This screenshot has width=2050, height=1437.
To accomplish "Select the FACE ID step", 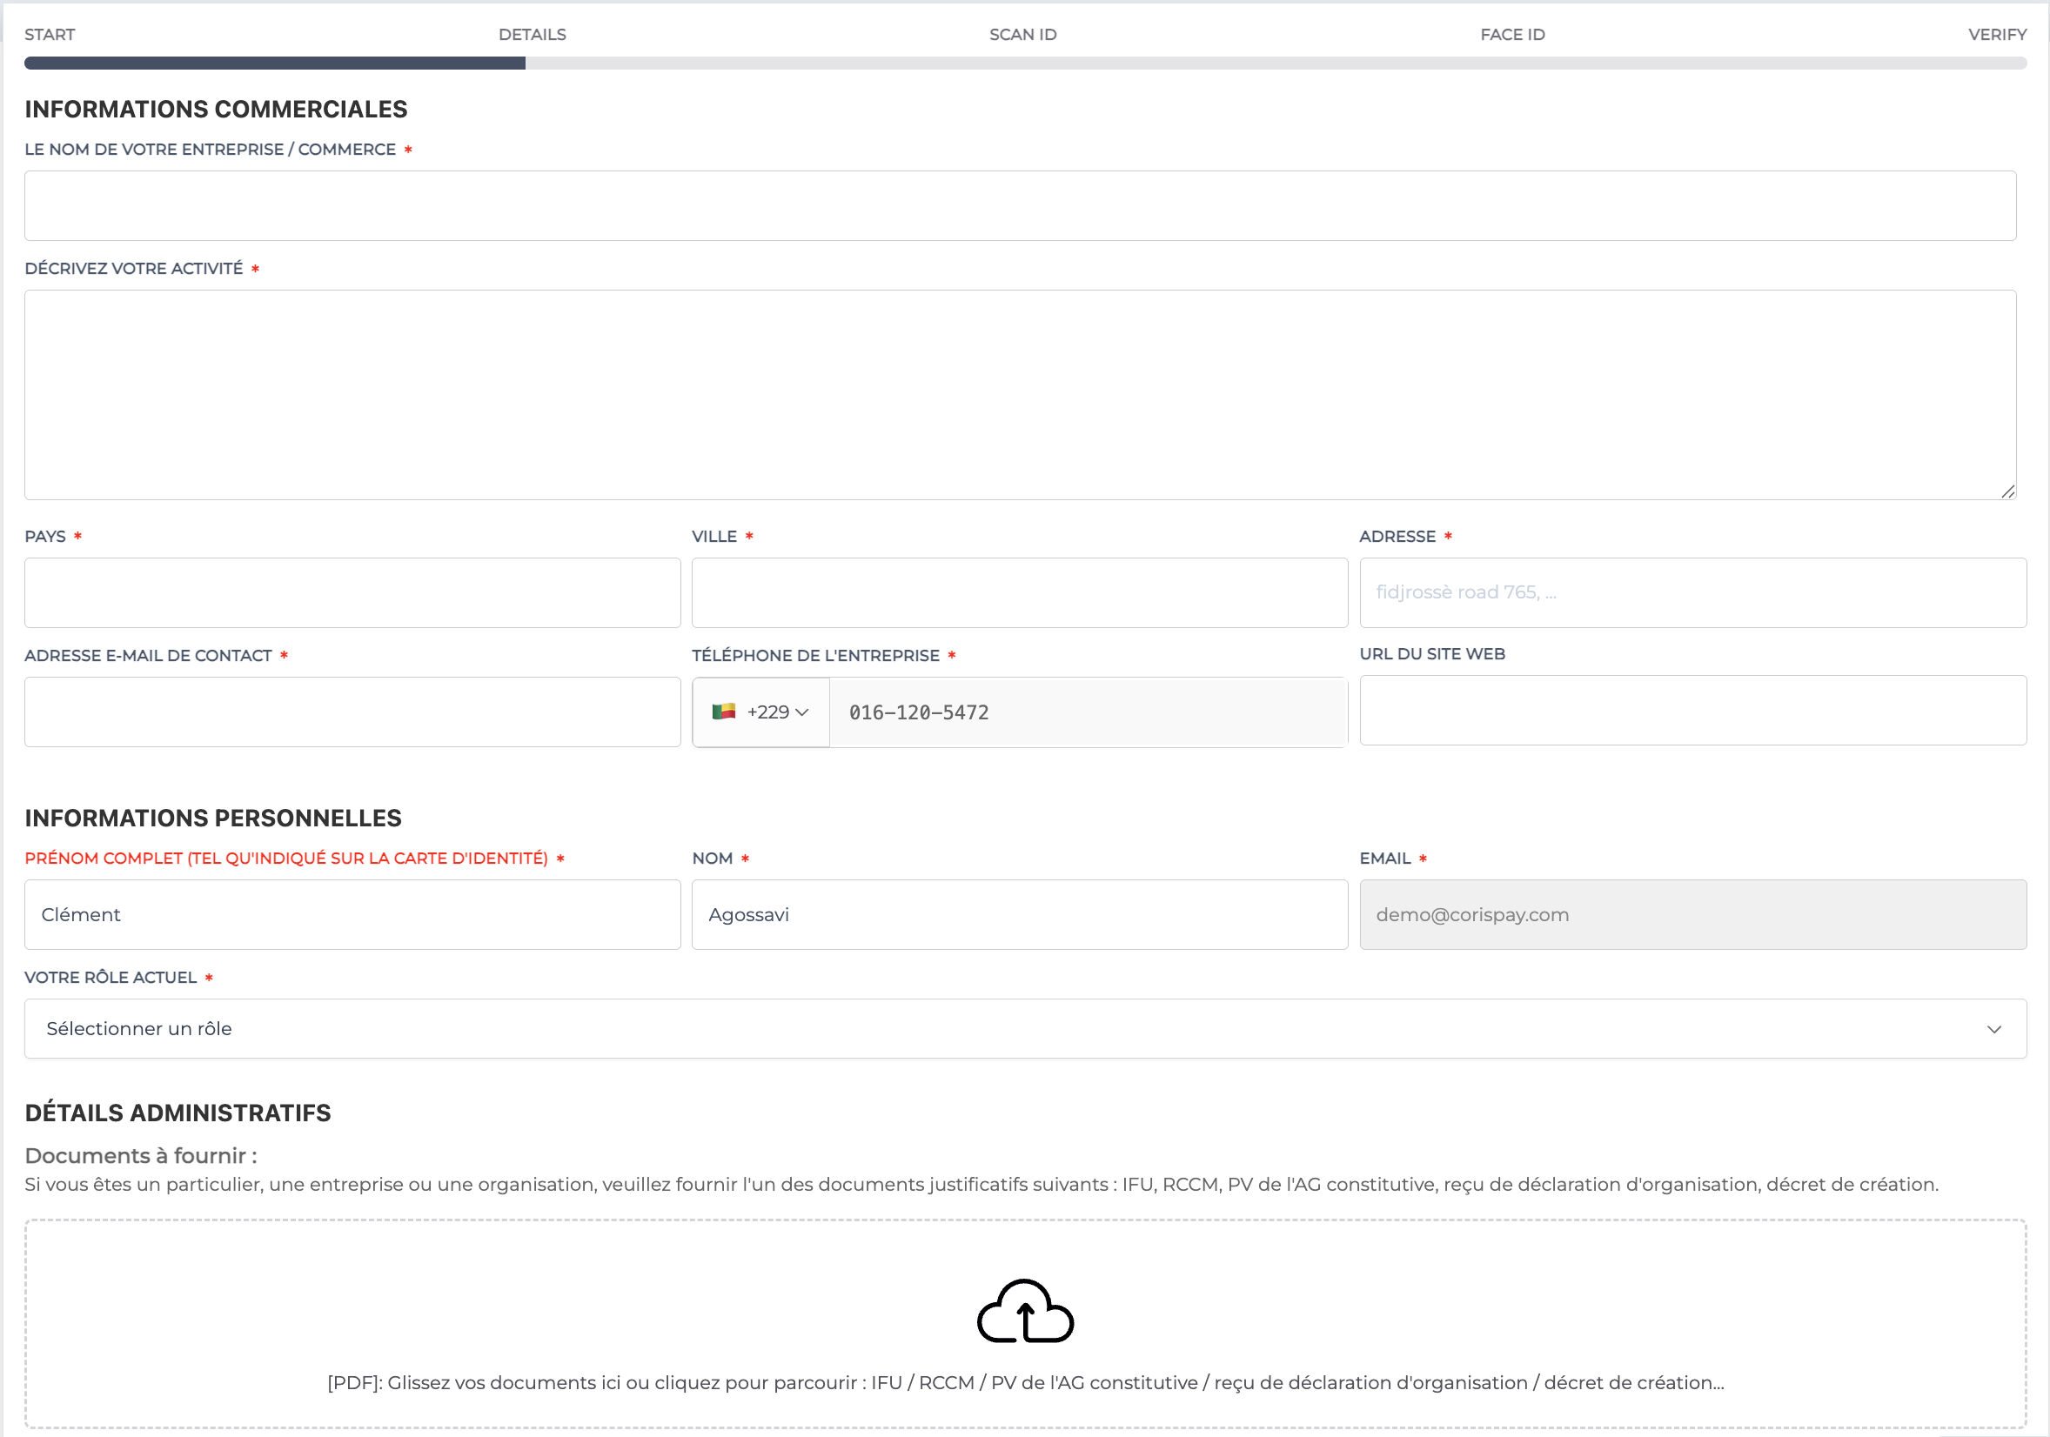I will click(1511, 34).
